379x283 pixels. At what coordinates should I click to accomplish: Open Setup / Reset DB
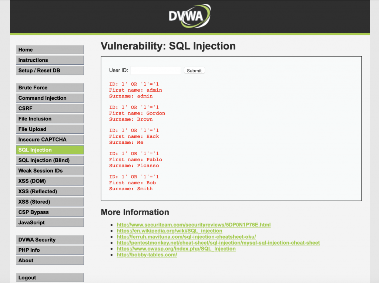point(50,71)
